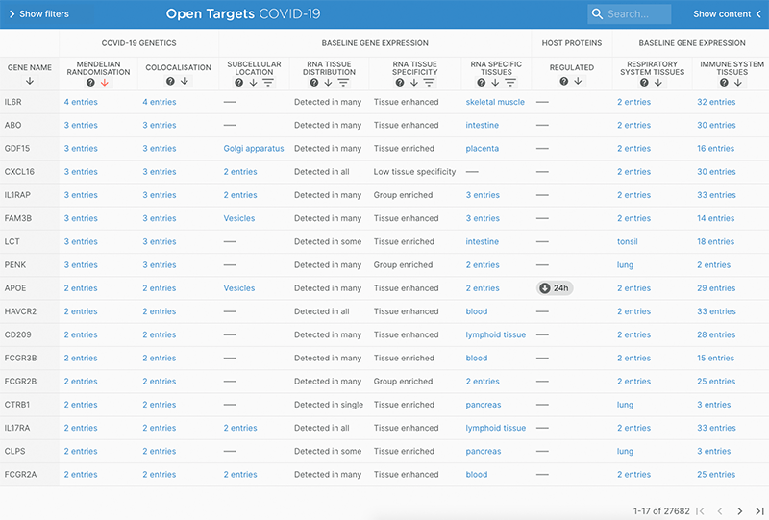Expand the Show content panel
The height and width of the screenshot is (520, 769).
(728, 13)
